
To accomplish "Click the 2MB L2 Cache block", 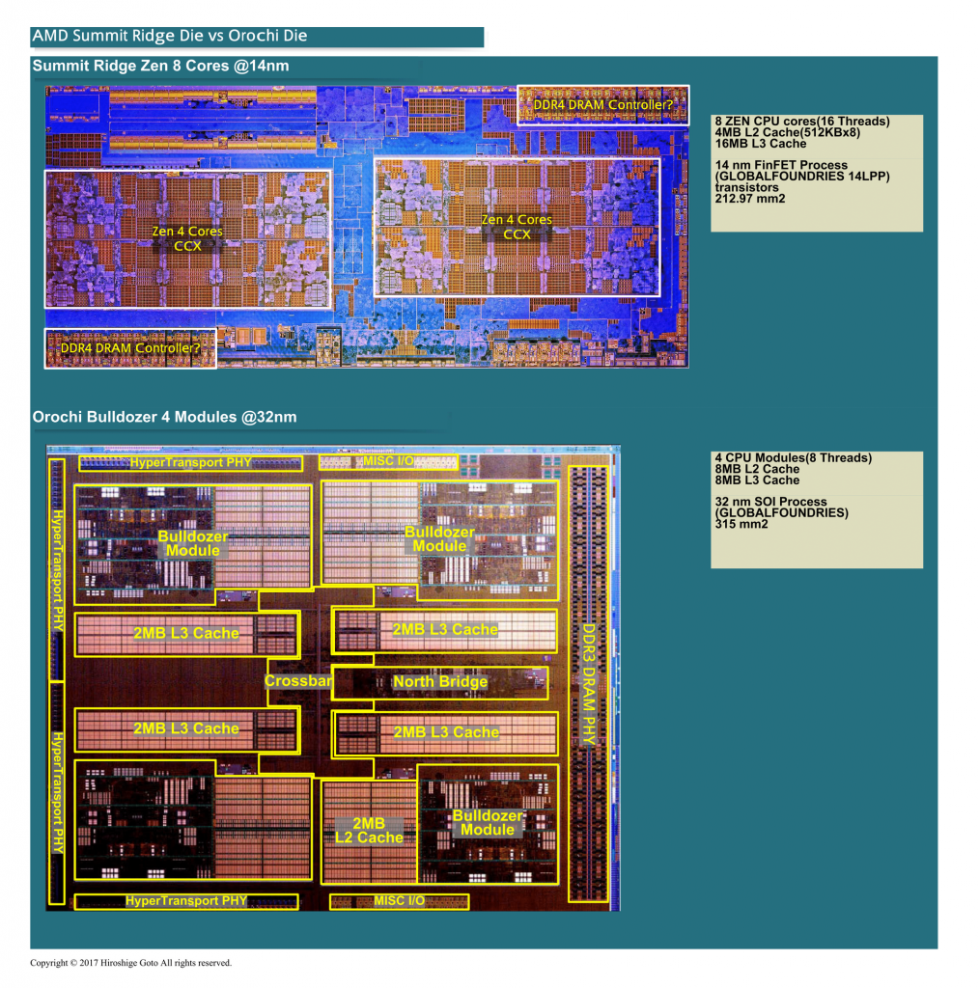I will pyautogui.click(x=369, y=831).
